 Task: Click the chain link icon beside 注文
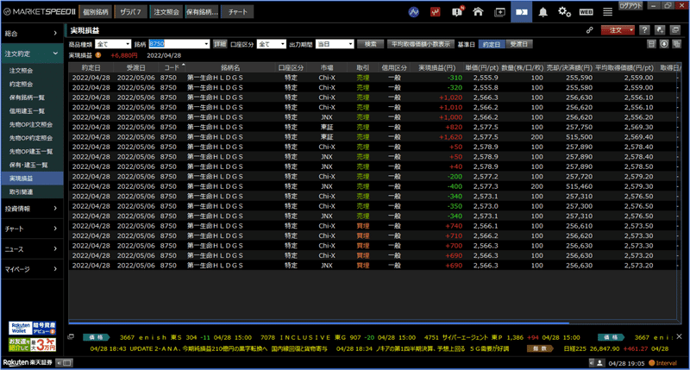pos(589,30)
